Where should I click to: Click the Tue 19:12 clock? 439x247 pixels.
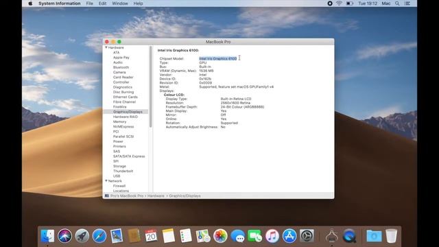pos(368,3)
